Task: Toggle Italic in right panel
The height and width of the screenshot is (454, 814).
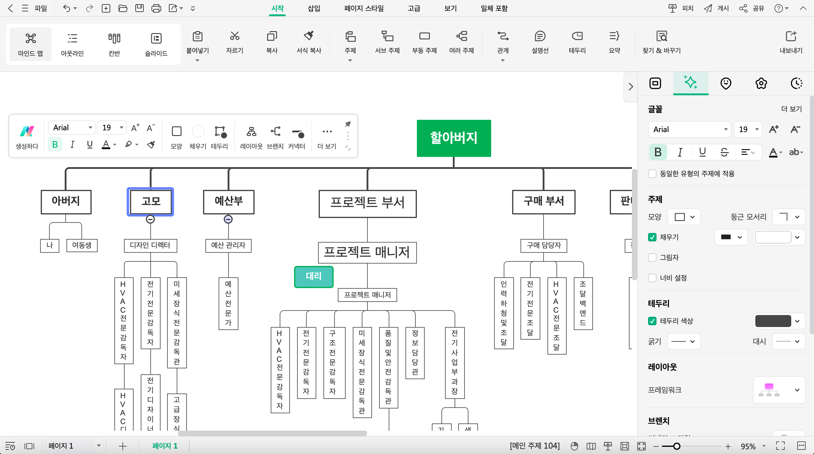Action: 680,152
